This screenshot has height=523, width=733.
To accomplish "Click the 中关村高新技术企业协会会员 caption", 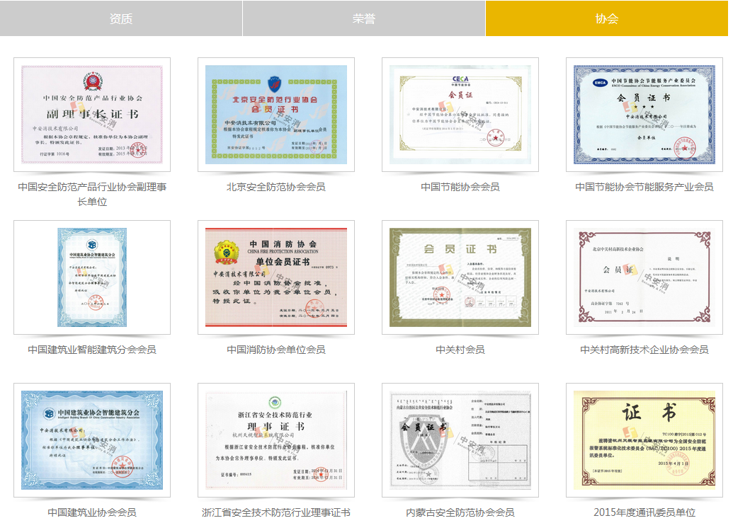I will 644,350.
